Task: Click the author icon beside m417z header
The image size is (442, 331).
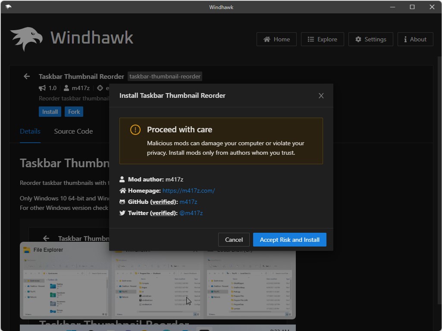Action: (x=66, y=88)
